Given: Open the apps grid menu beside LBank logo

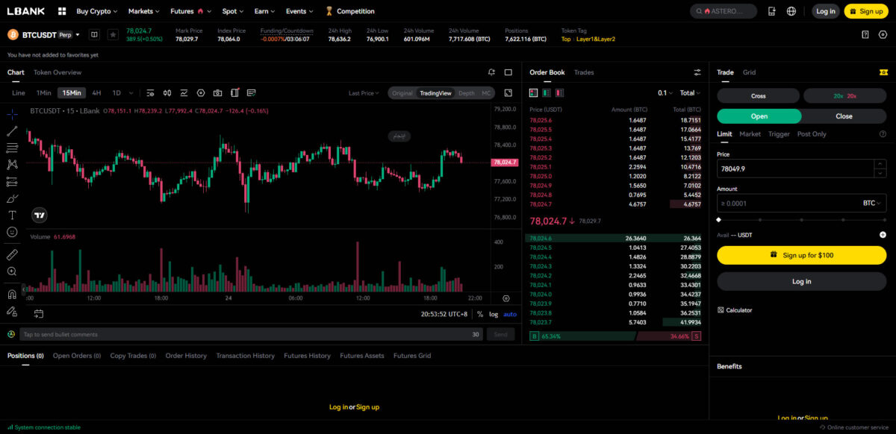Looking at the screenshot, I should [x=61, y=11].
